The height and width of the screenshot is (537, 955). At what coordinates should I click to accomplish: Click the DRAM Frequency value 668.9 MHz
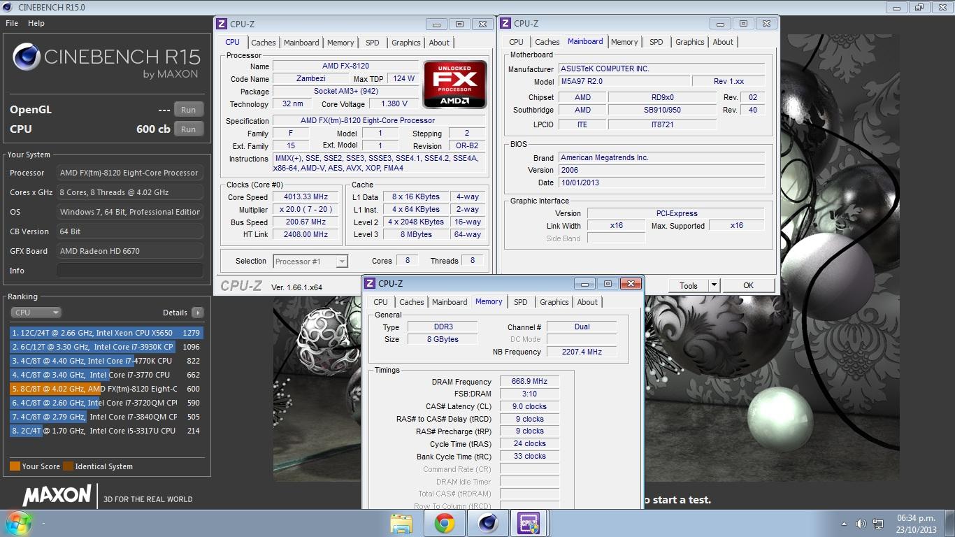tap(529, 382)
